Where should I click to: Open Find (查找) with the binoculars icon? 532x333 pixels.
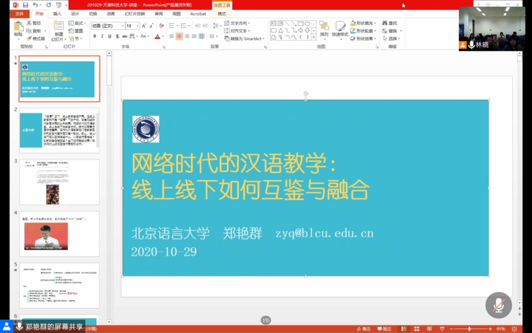[x=389, y=23]
